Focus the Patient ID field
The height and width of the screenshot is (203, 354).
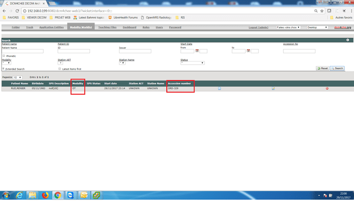click(73, 51)
